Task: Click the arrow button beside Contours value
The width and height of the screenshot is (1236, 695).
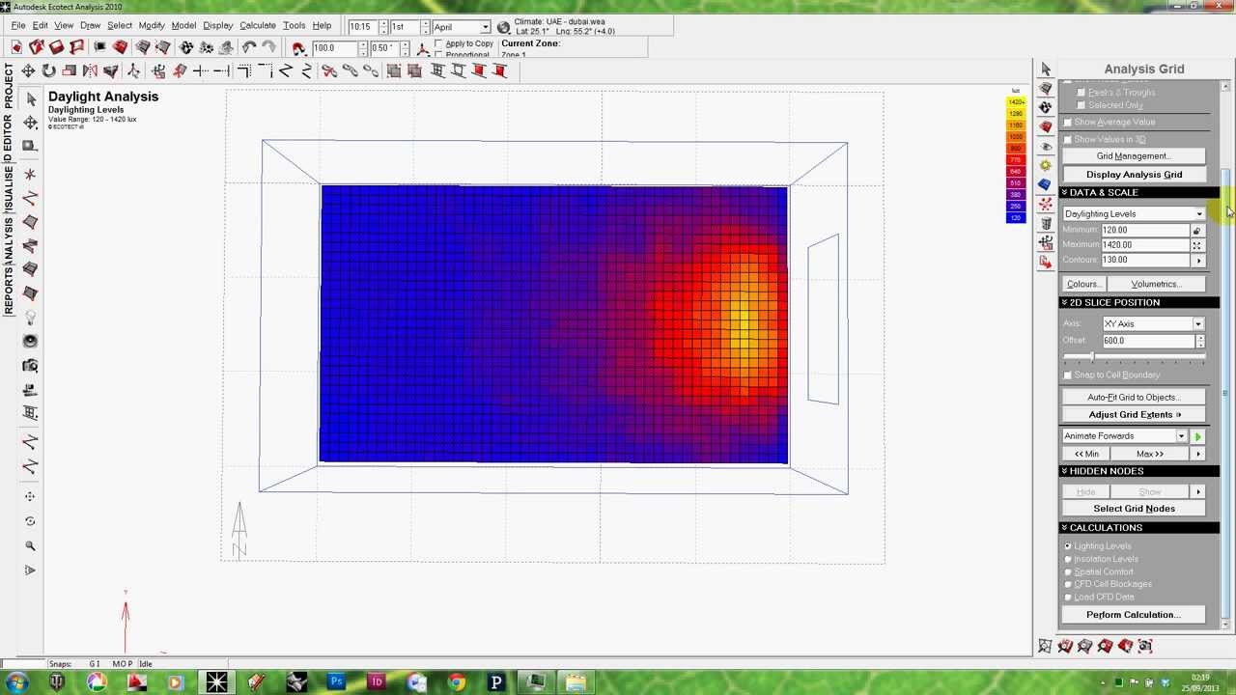Action: tap(1198, 261)
